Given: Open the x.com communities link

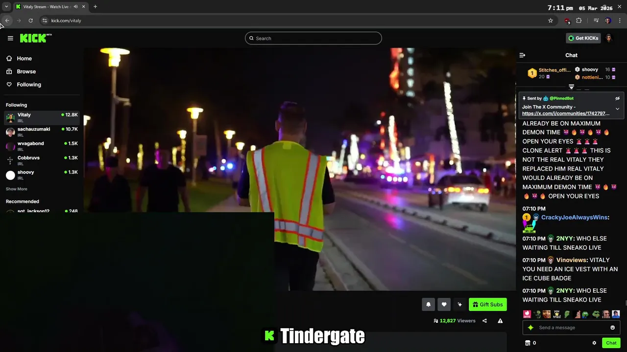Looking at the screenshot, I should 566,113.
